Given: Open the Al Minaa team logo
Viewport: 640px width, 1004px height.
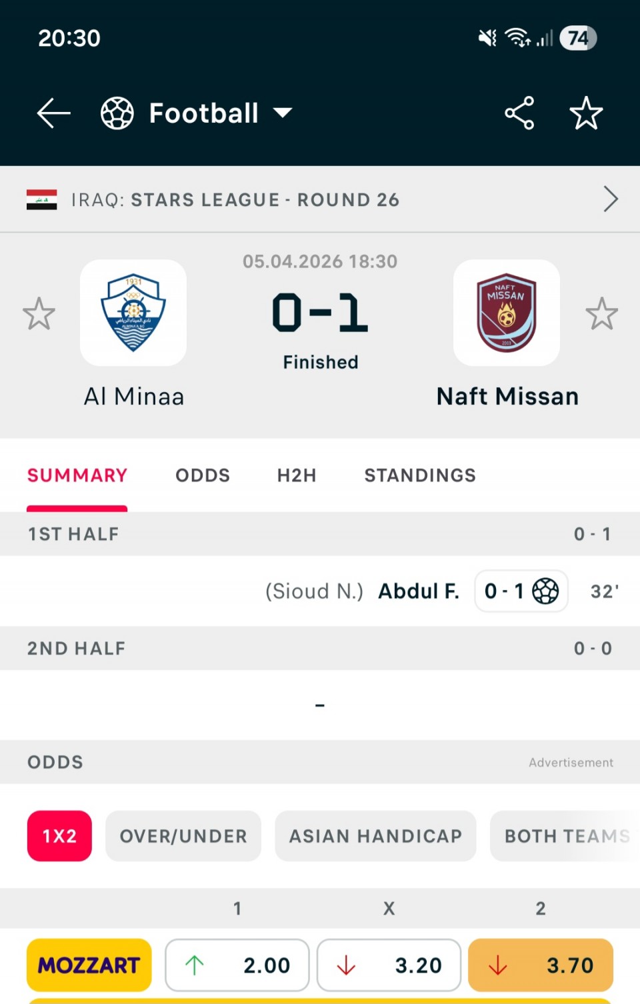Looking at the screenshot, I should pos(133,313).
